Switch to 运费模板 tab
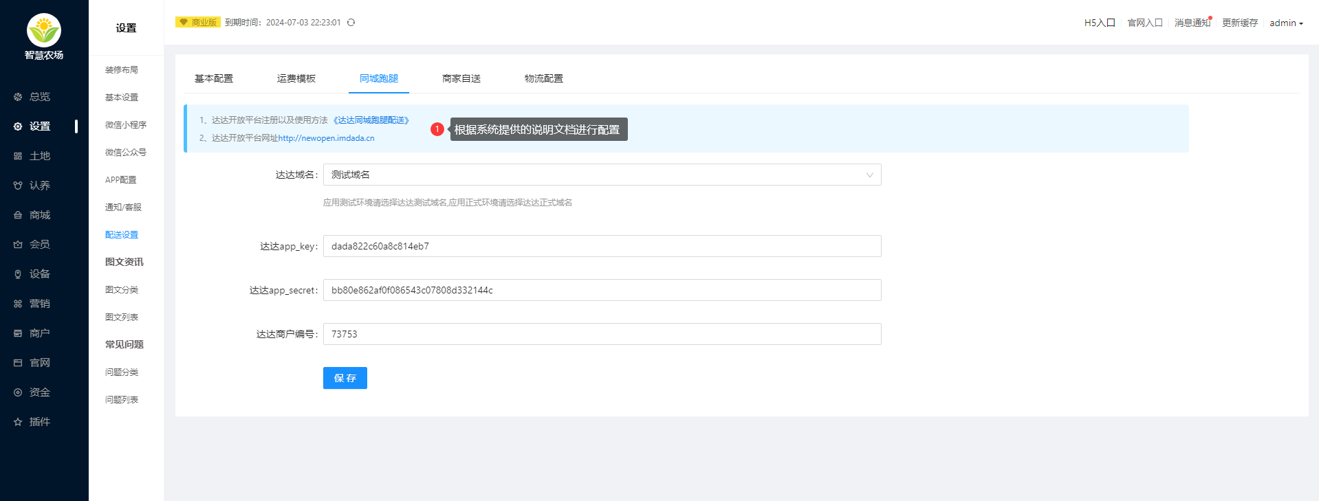1319x501 pixels. 296,78
